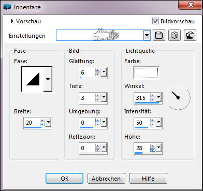Click the Fase bevel shape preview

33,79
